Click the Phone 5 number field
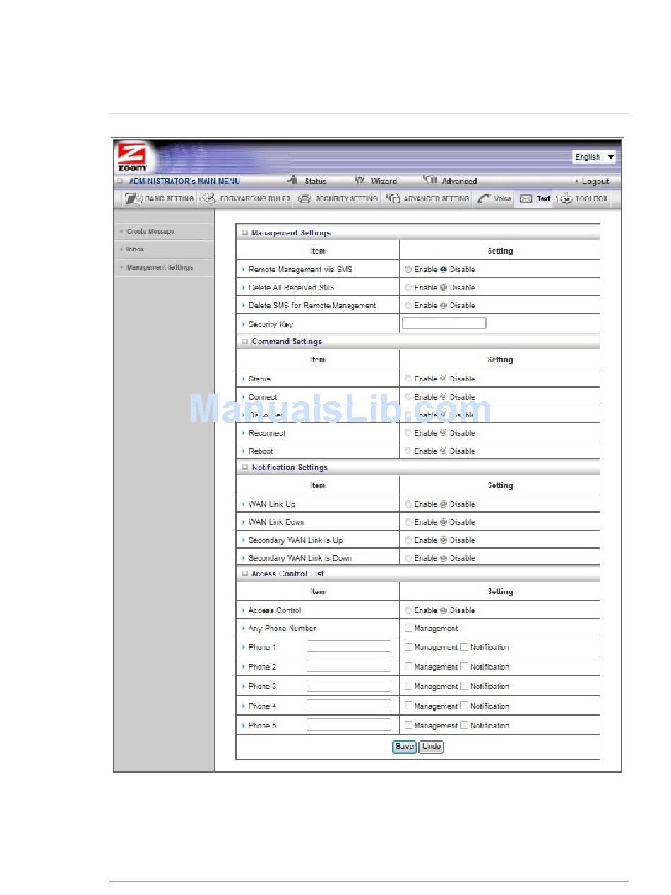The image size is (671, 895). [x=349, y=725]
